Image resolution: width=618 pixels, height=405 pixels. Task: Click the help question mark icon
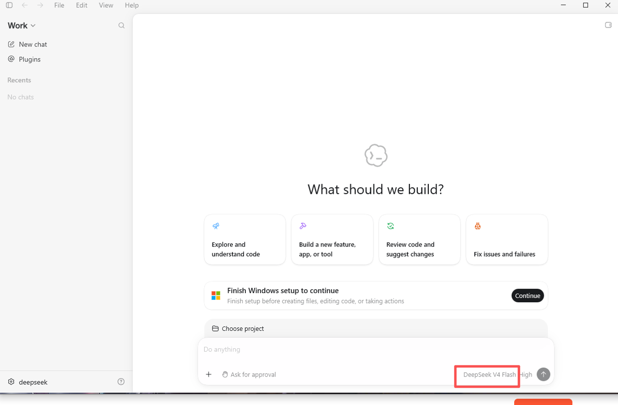click(121, 382)
